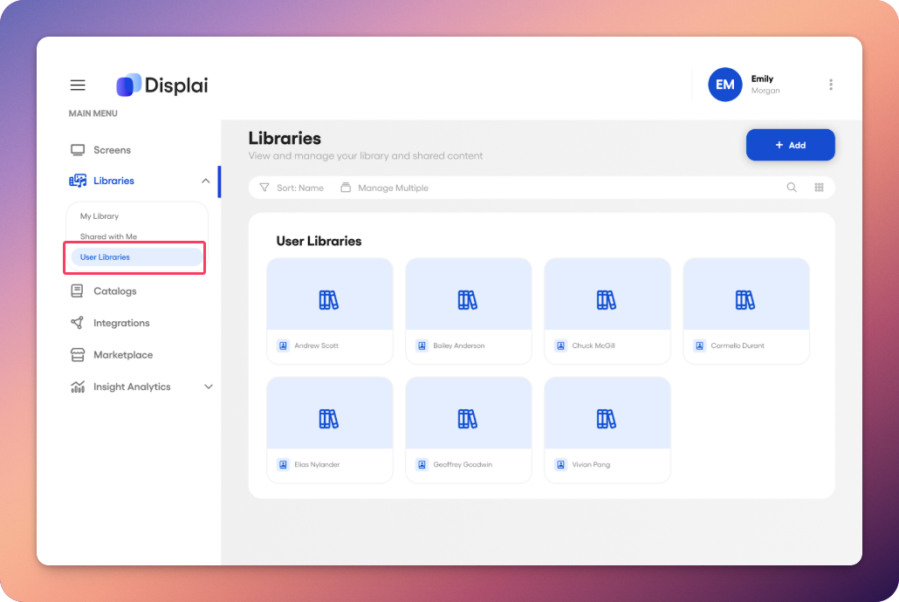The height and width of the screenshot is (602, 899).
Task: Click the search magnifier icon
Action: click(792, 188)
